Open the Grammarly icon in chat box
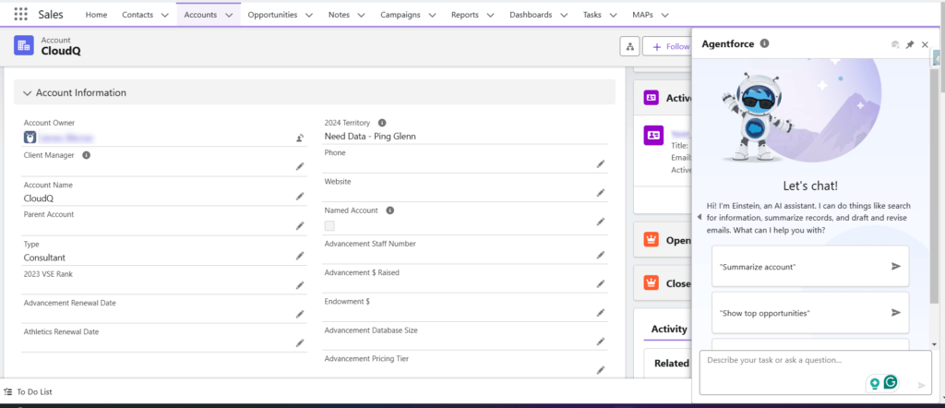Viewport: 945px width, 408px height. [x=891, y=381]
